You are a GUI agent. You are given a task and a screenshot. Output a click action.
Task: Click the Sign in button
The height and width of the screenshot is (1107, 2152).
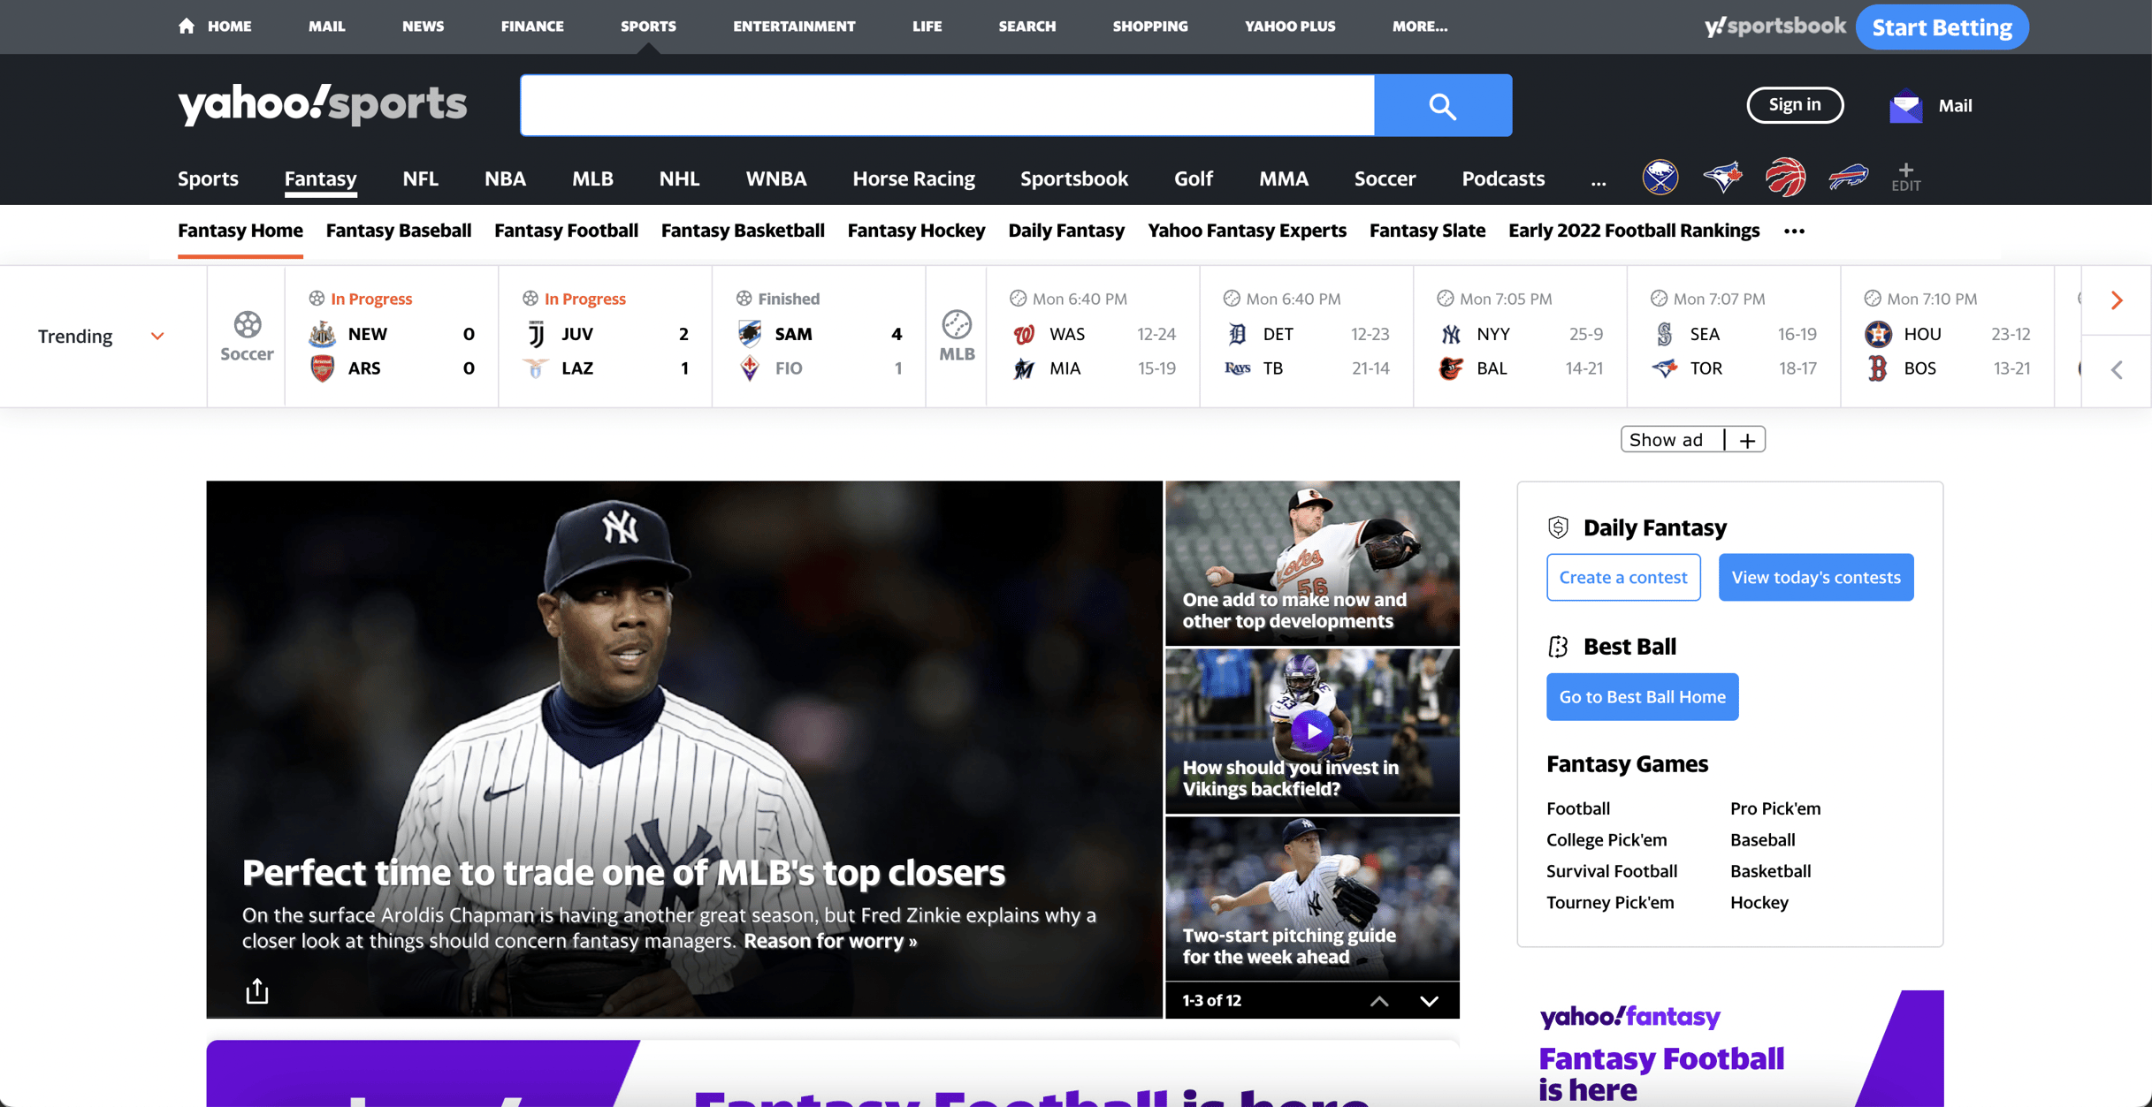point(1795,105)
